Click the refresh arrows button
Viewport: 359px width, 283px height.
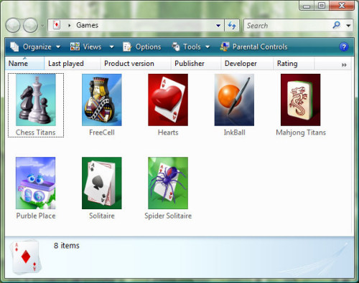(x=232, y=25)
